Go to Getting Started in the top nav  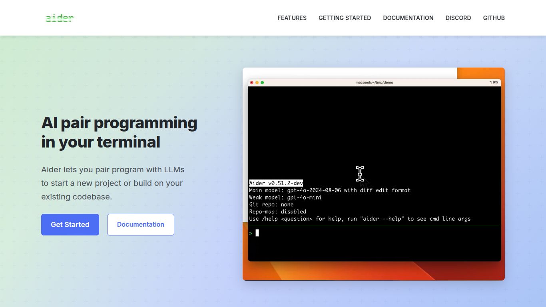pos(345,18)
